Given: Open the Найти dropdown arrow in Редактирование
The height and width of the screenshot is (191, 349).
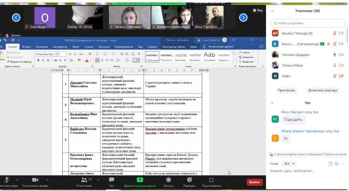Looking at the screenshot, I should coord(252,53).
